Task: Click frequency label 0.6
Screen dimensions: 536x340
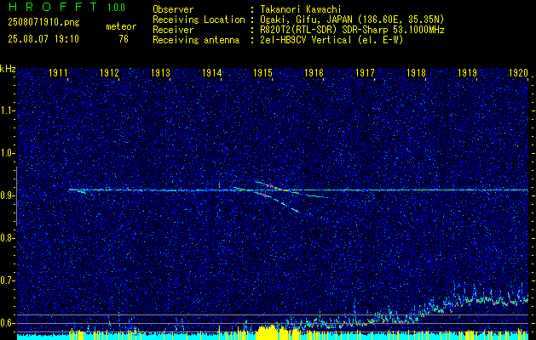Action: click(6, 323)
